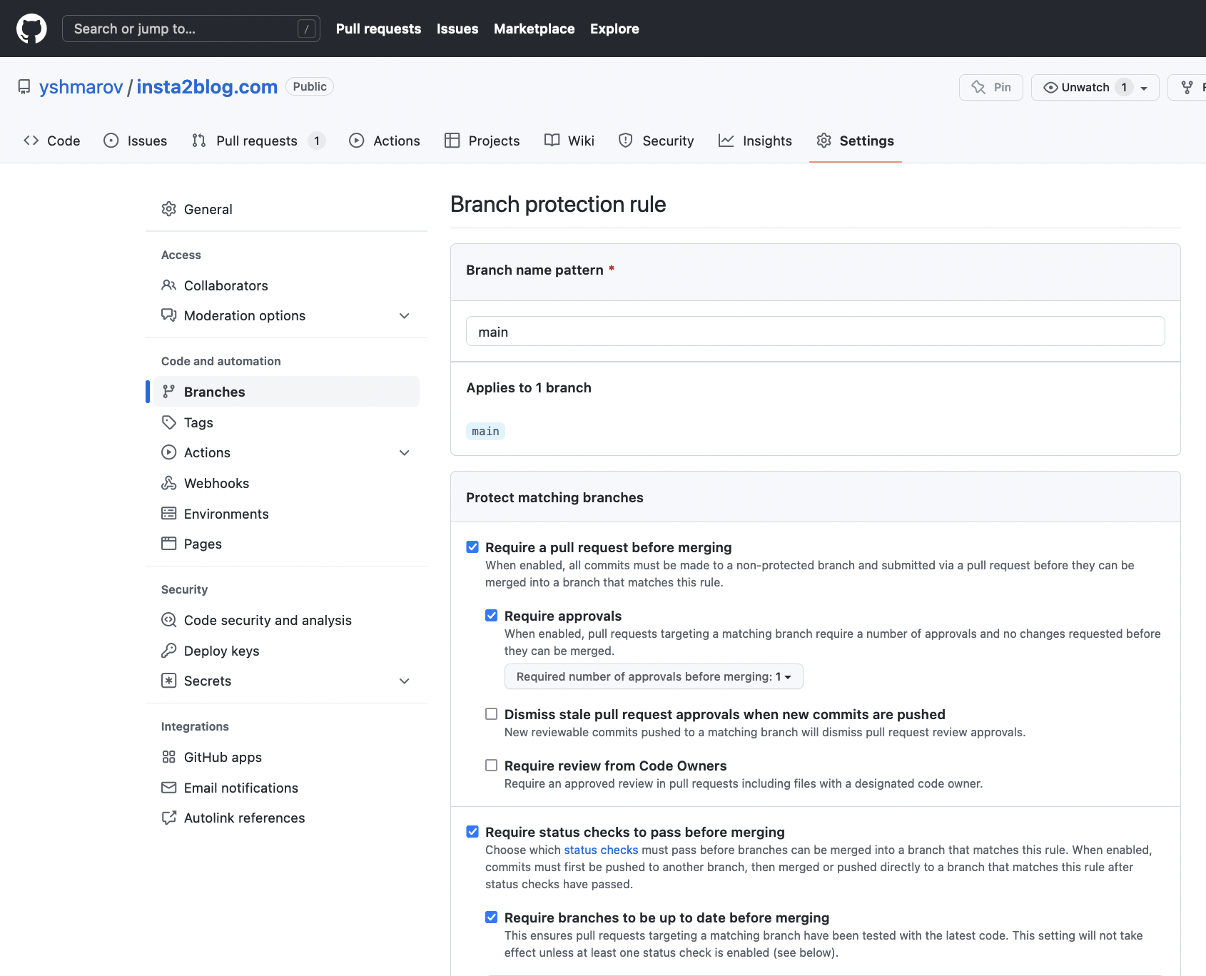Screen dimensions: 1206x976
Task: Click the Public visibility badge
Action: 310,86
